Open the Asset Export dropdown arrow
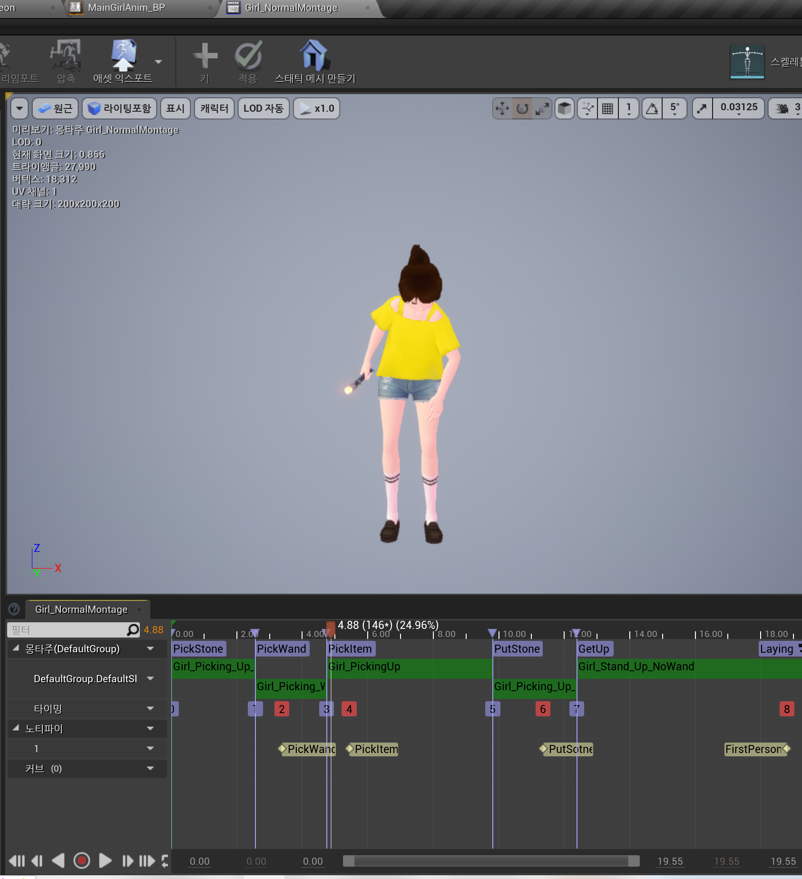This screenshot has width=802, height=879. tap(158, 62)
